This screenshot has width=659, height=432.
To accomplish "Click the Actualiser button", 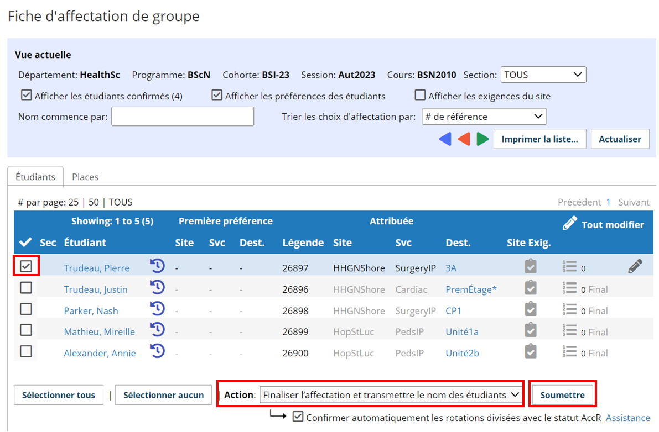I will point(620,139).
